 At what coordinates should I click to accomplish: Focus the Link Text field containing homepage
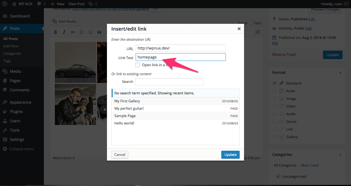pyautogui.click(x=181, y=57)
